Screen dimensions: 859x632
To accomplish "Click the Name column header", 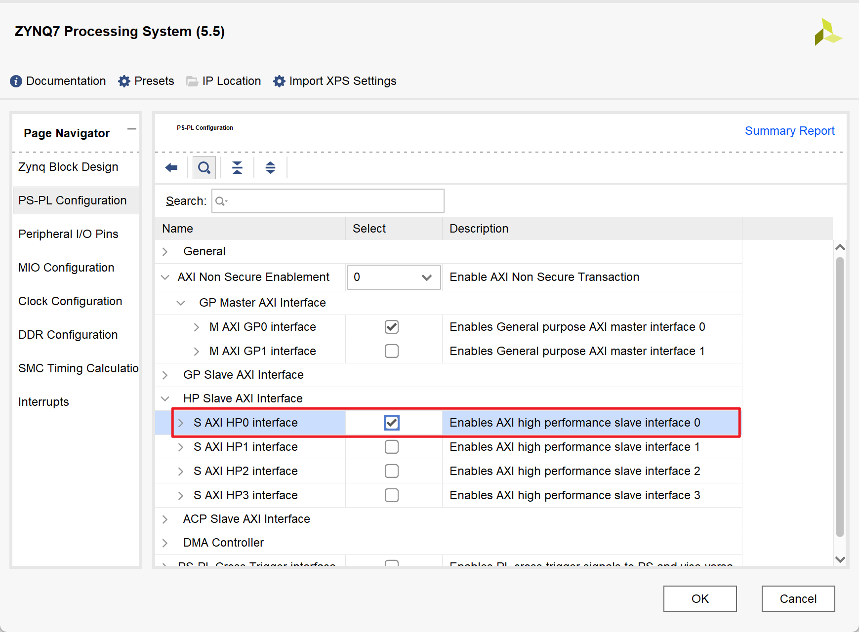I will click(x=250, y=229).
